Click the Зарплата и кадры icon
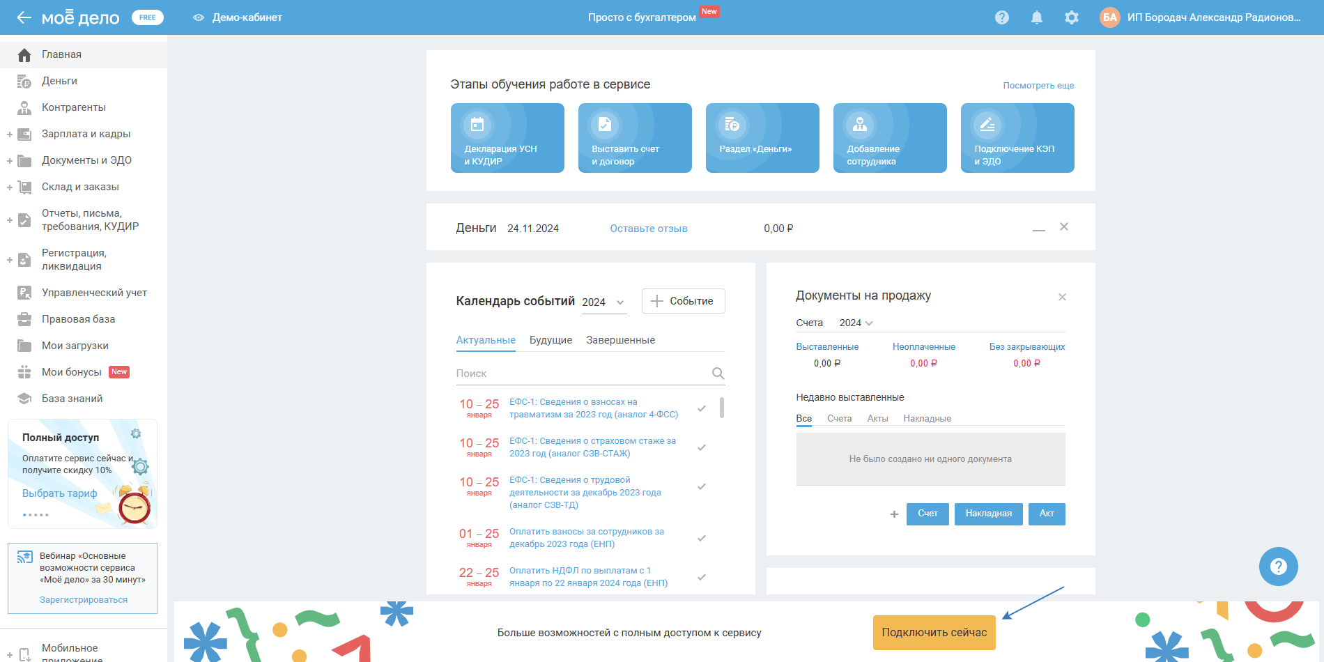The width and height of the screenshot is (1324, 662). click(24, 134)
